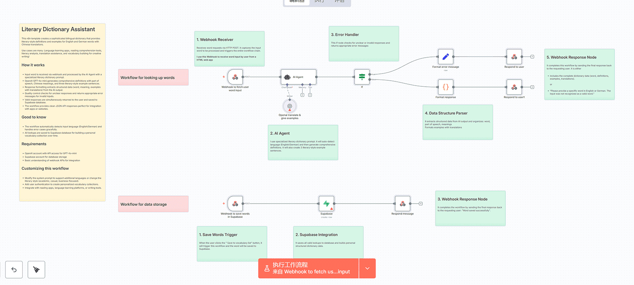Select the If condition node
Viewport: 634px width, 285px height.
(362, 77)
